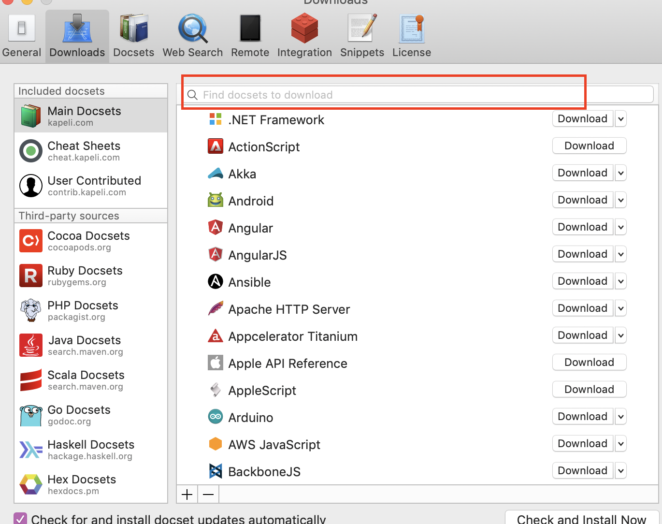Switch to the Snippets tab label
662x524 pixels.
click(362, 53)
